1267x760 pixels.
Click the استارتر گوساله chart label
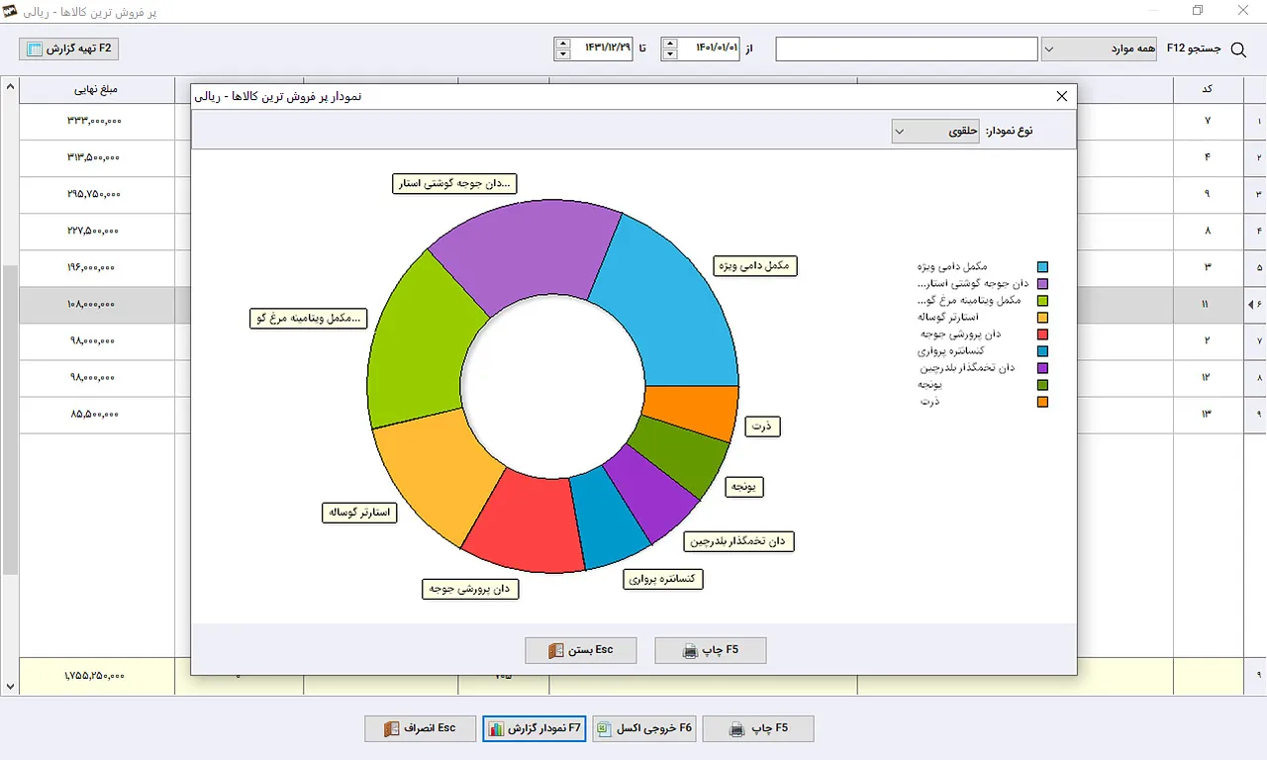coord(360,513)
